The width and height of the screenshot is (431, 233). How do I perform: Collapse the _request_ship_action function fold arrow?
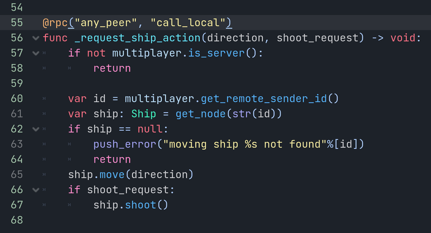[x=35, y=38]
